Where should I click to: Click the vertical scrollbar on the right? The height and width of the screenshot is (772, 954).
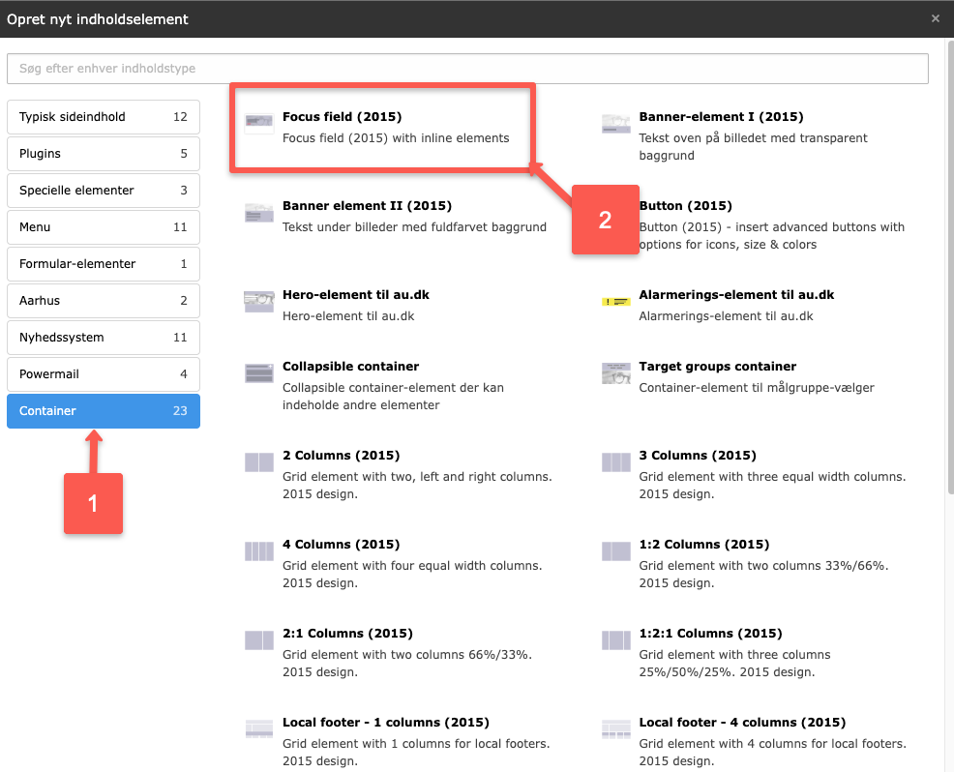point(948,290)
